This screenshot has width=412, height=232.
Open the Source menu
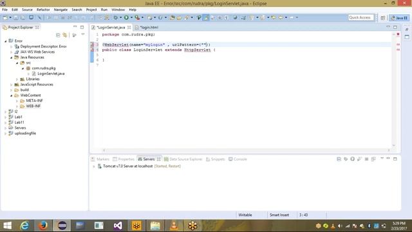pos(27,10)
